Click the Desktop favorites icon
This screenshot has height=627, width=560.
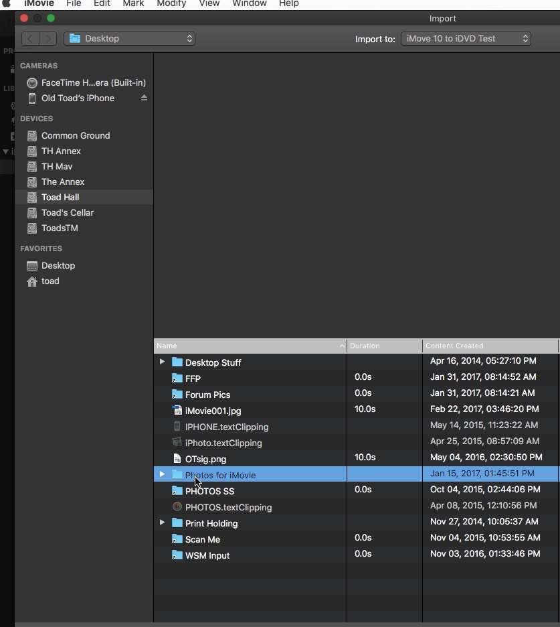32,265
